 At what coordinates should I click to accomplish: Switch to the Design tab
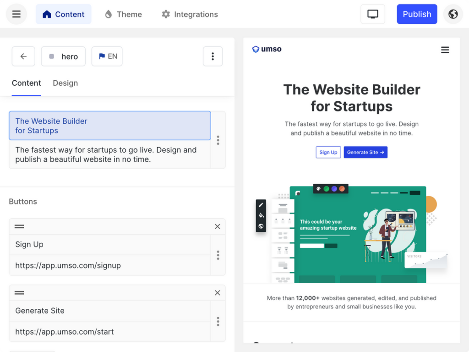click(x=65, y=83)
